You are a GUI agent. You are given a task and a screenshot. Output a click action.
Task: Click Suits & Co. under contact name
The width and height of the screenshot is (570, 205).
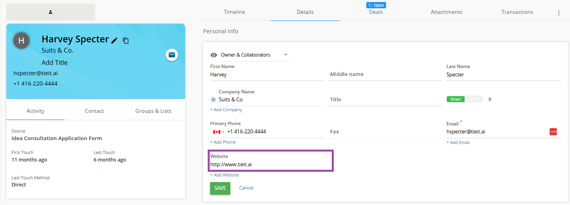tap(57, 51)
